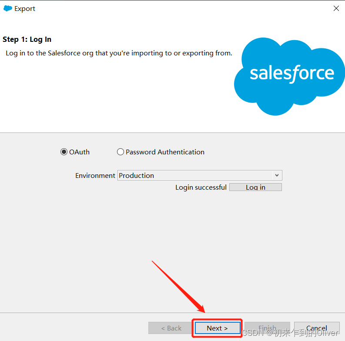Image resolution: width=345 pixels, height=341 pixels.
Task: Click the 'Step 1: Log In' heading
Action: [27, 39]
